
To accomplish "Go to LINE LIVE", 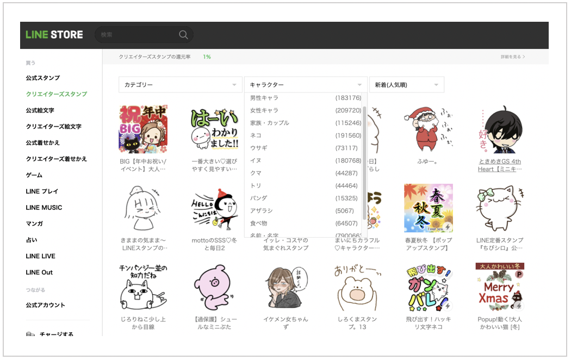I will click(x=40, y=256).
